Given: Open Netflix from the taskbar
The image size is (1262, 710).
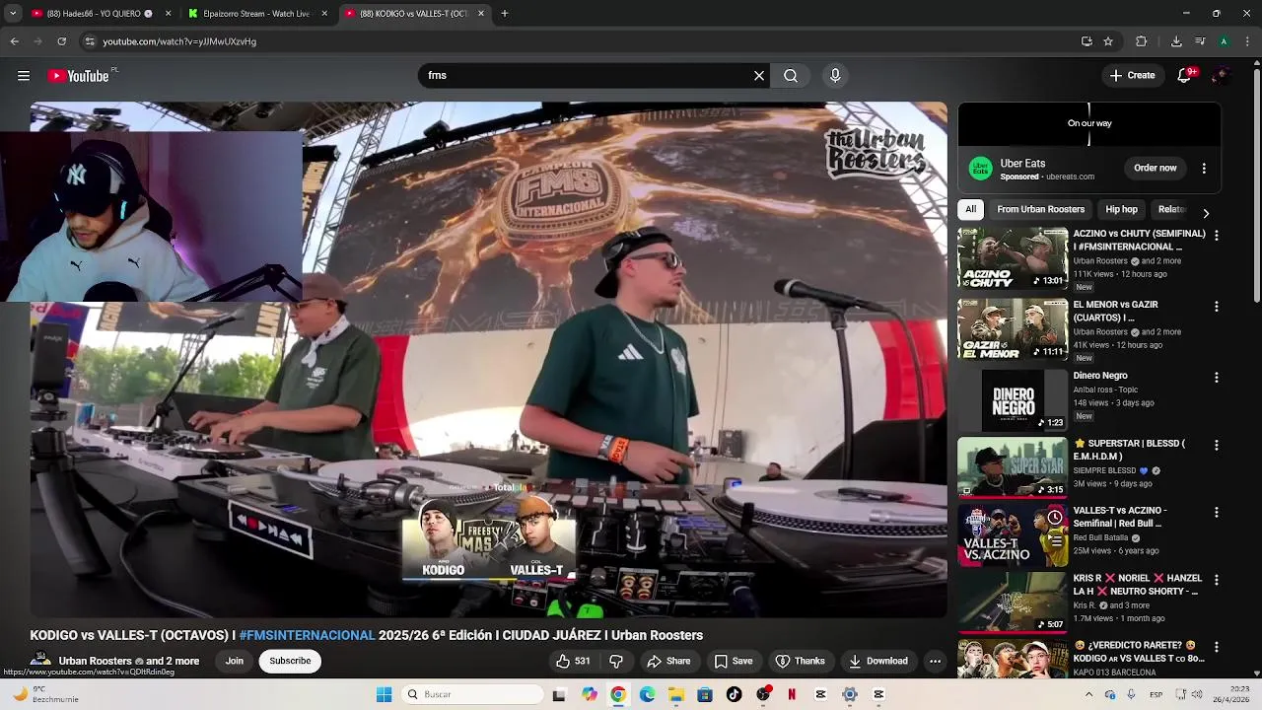Looking at the screenshot, I should pyautogui.click(x=792, y=694).
